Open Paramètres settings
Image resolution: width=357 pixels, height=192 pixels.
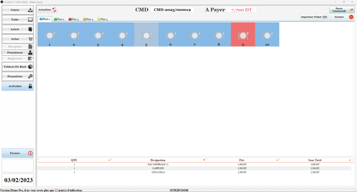tap(18, 76)
